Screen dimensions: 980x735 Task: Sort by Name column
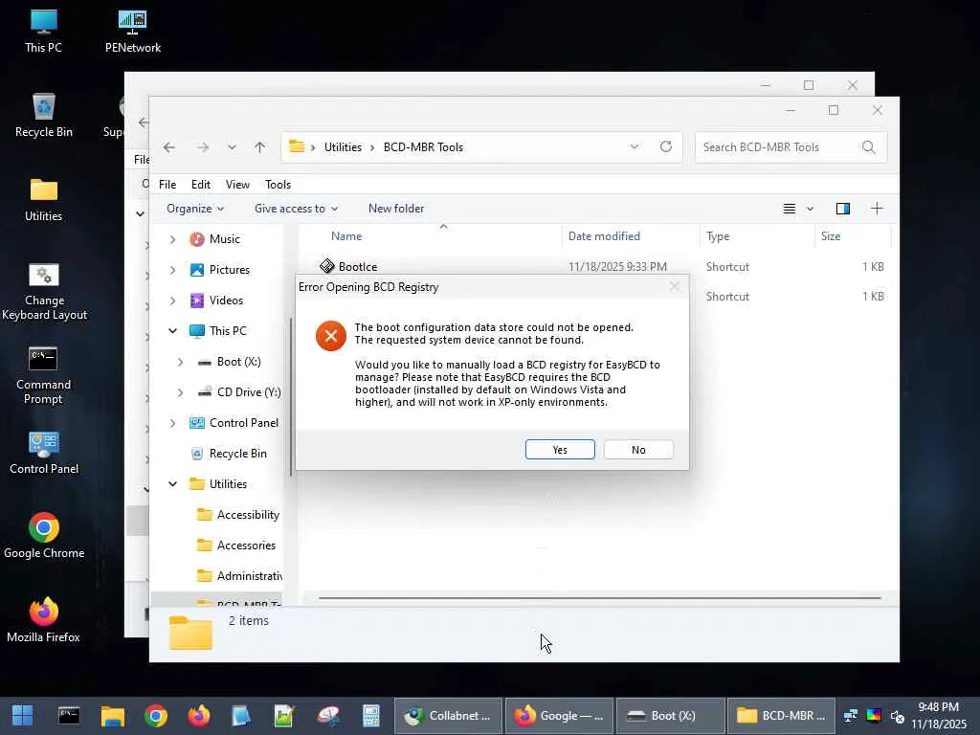point(346,236)
